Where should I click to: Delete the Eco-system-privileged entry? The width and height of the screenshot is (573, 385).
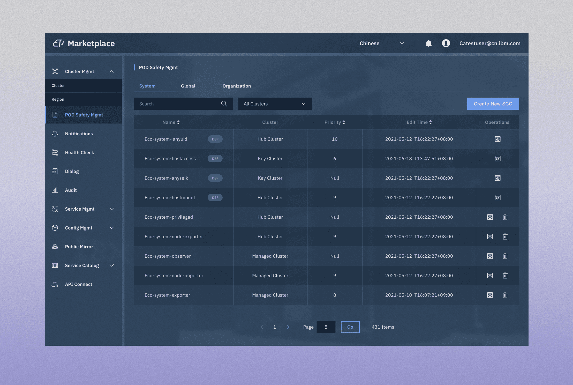pyautogui.click(x=505, y=217)
